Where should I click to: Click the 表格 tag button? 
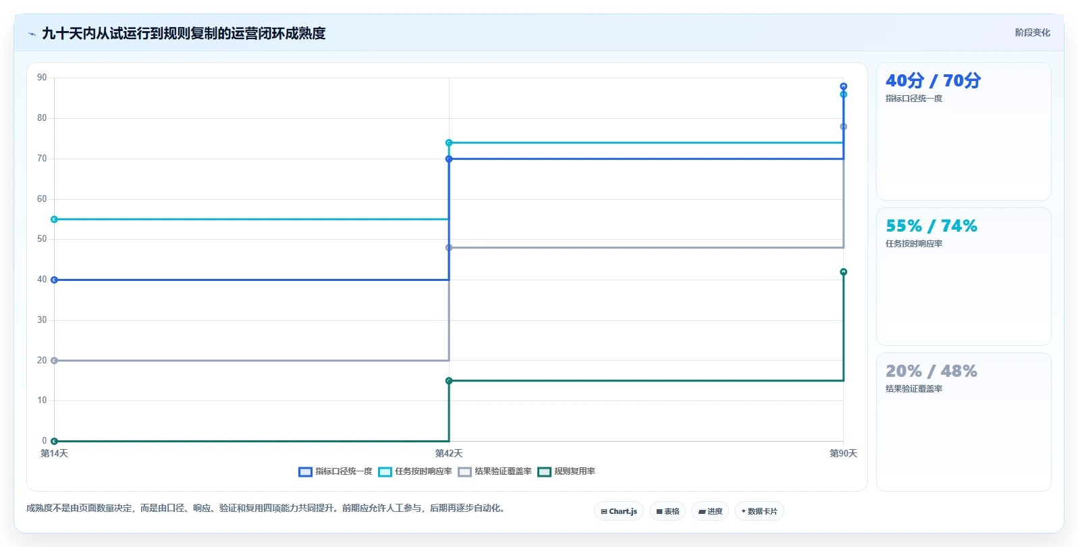(x=668, y=511)
